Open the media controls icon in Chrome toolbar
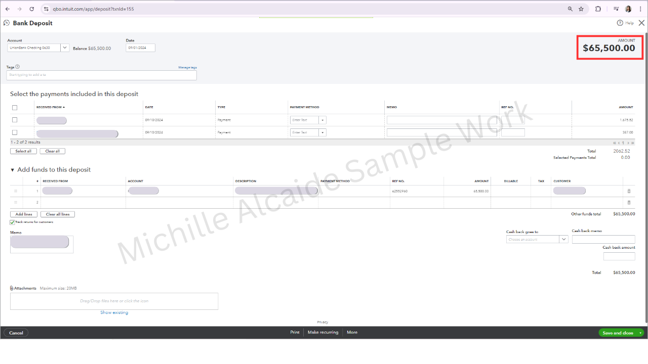This screenshot has height=364, width=648. (616, 9)
